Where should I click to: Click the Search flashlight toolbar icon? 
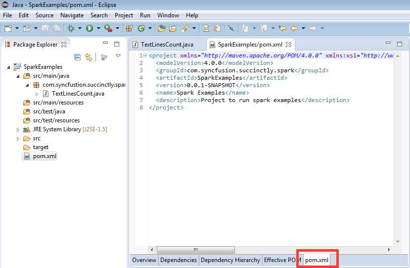pyautogui.click(x=185, y=28)
